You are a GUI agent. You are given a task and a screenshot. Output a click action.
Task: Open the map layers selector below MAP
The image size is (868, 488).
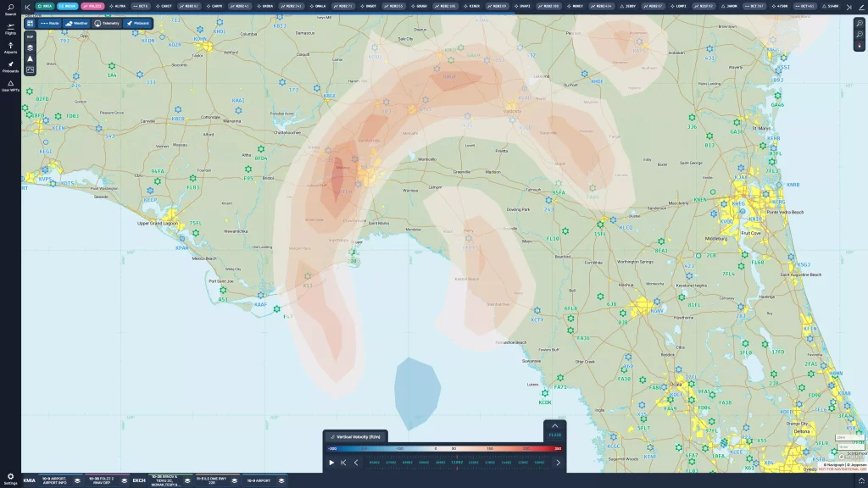point(30,47)
